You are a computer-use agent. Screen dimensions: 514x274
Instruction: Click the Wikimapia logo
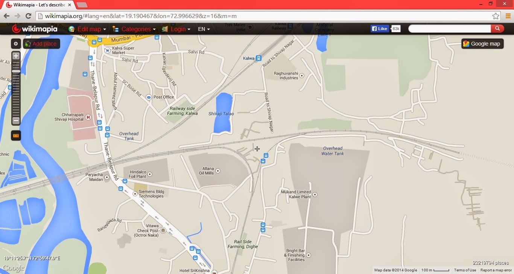click(35, 29)
